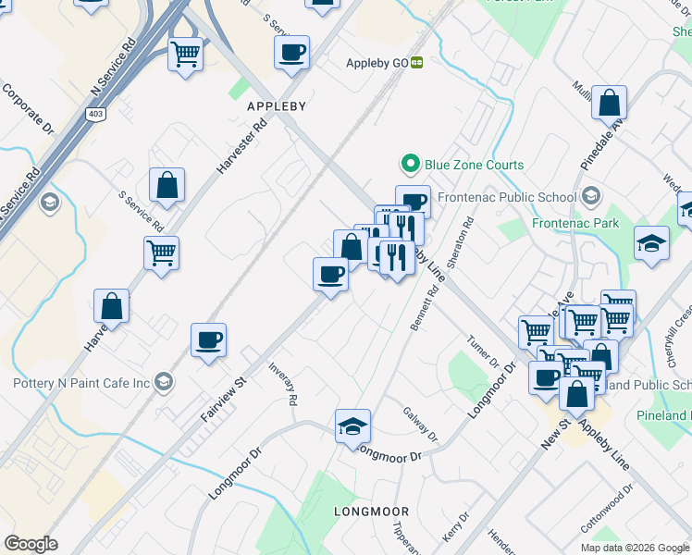Click the Cottonwood Dr label
The height and width of the screenshot is (555, 692).
point(607,508)
